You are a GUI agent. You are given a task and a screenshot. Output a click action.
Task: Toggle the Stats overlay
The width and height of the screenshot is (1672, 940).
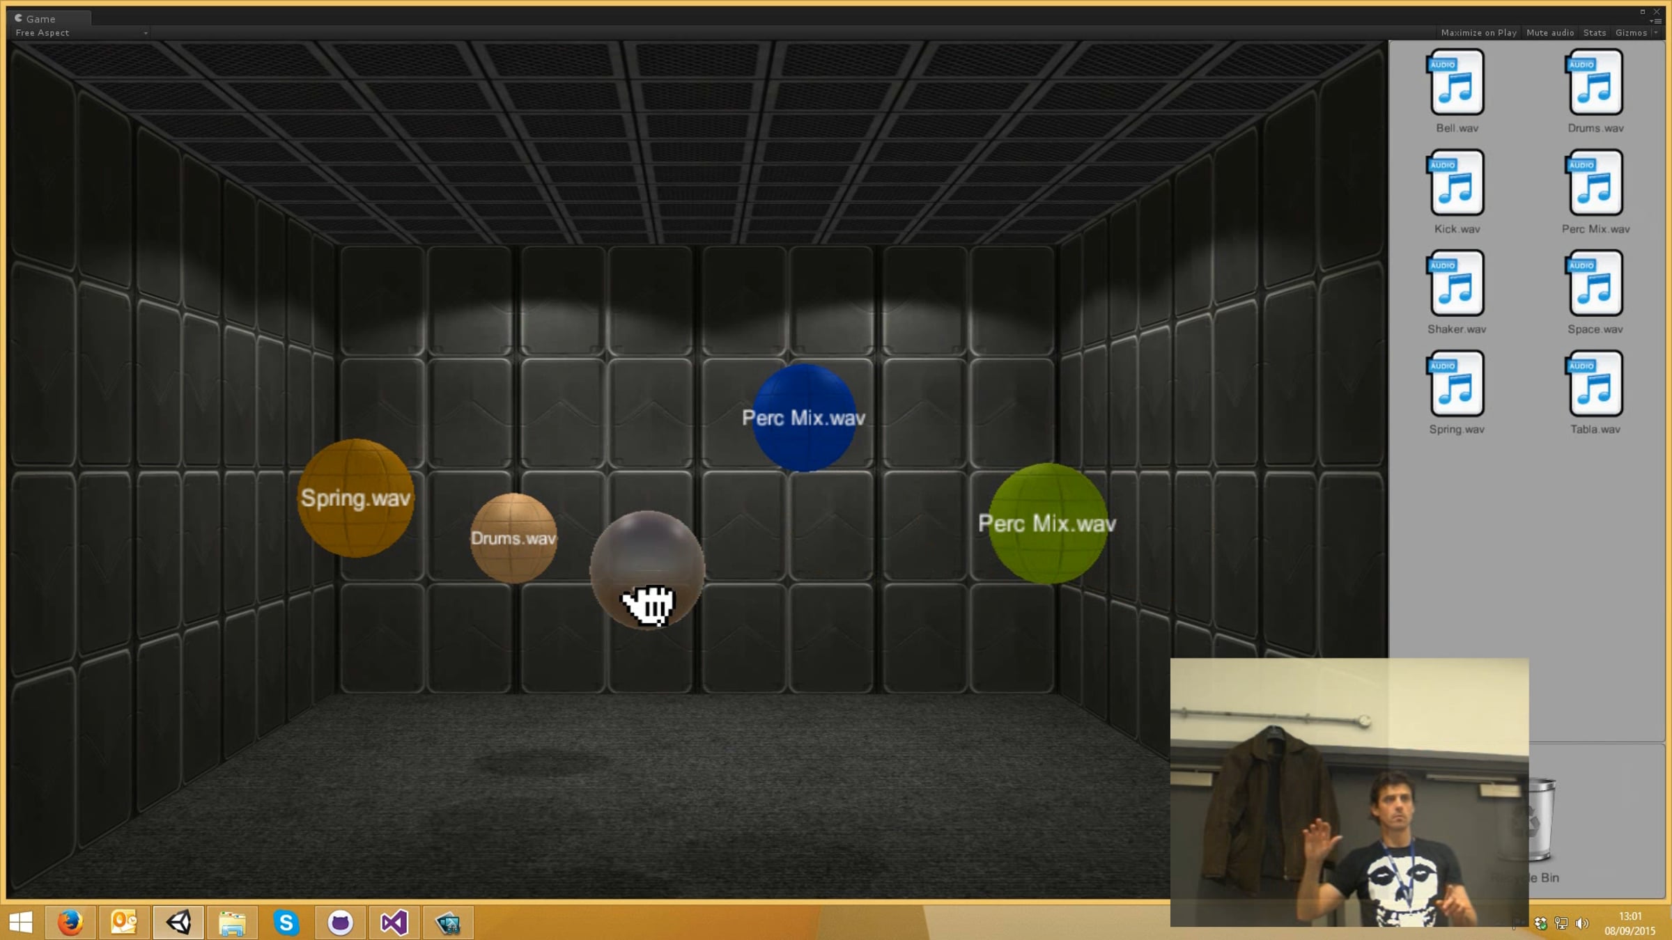tap(1594, 33)
